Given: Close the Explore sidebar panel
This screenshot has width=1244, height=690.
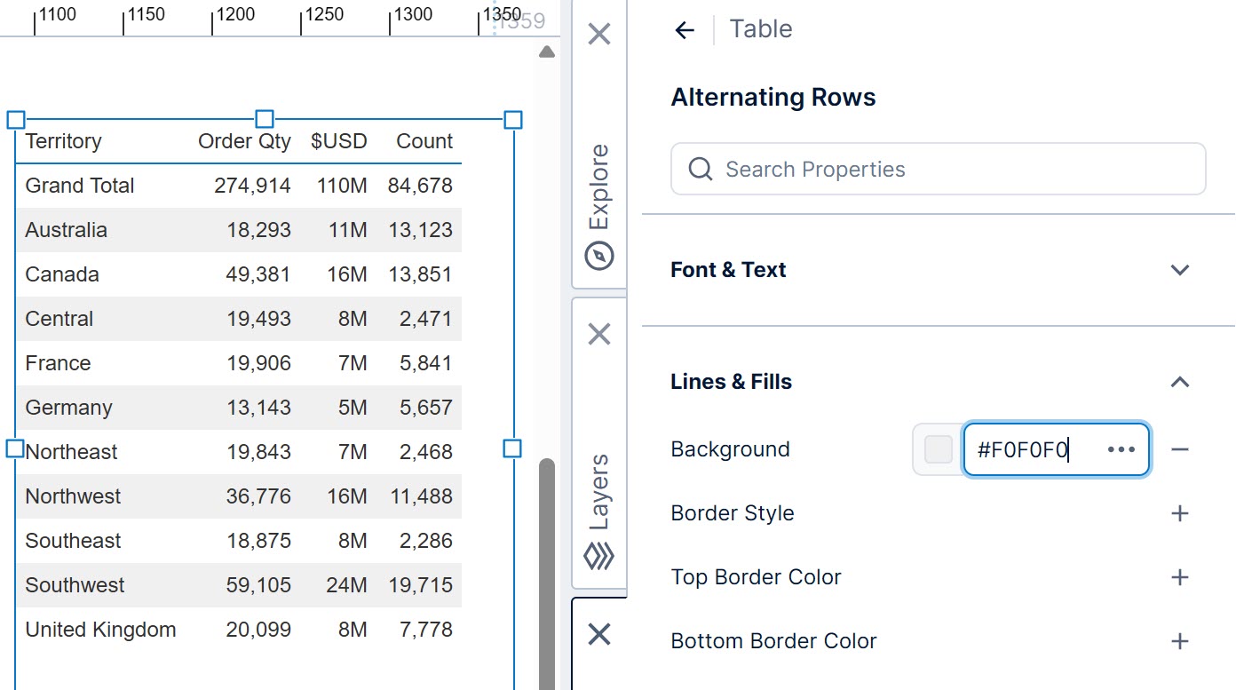Looking at the screenshot, I should (x=598, y=33).
